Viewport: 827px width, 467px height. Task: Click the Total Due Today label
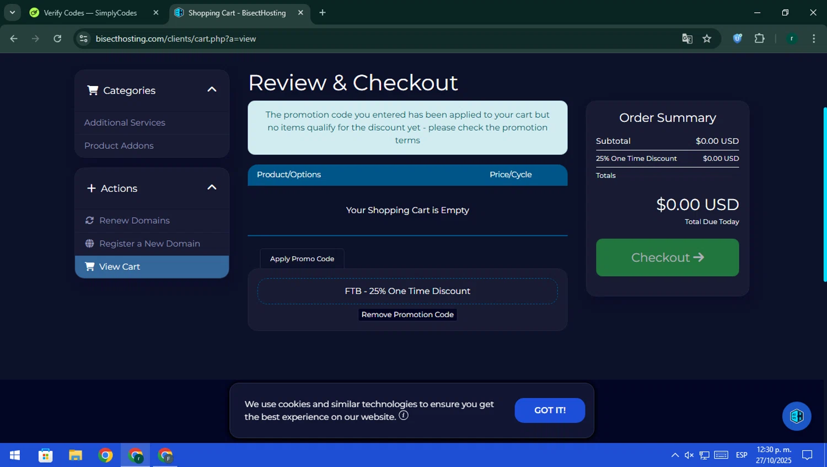click(x=712, y=222)
